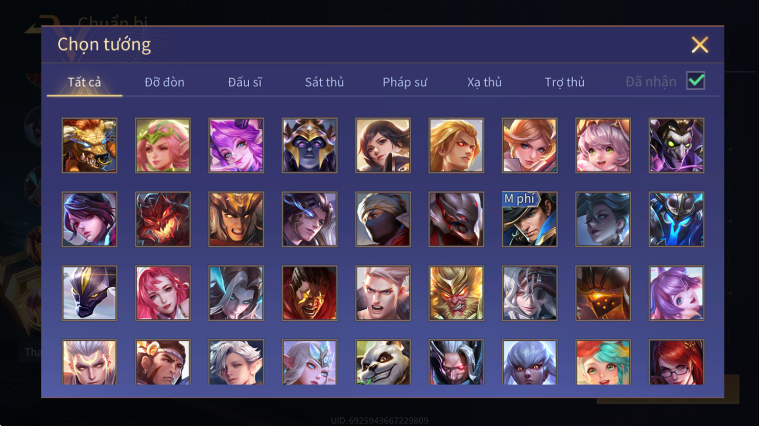The height and width of the screenshot is (426, 759).
Task: Filter by 'Xạ thủ' tab
Action: pos(484,82)
